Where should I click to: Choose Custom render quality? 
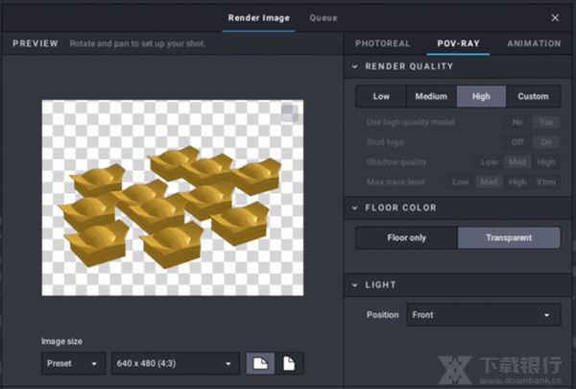coord(533,96)
